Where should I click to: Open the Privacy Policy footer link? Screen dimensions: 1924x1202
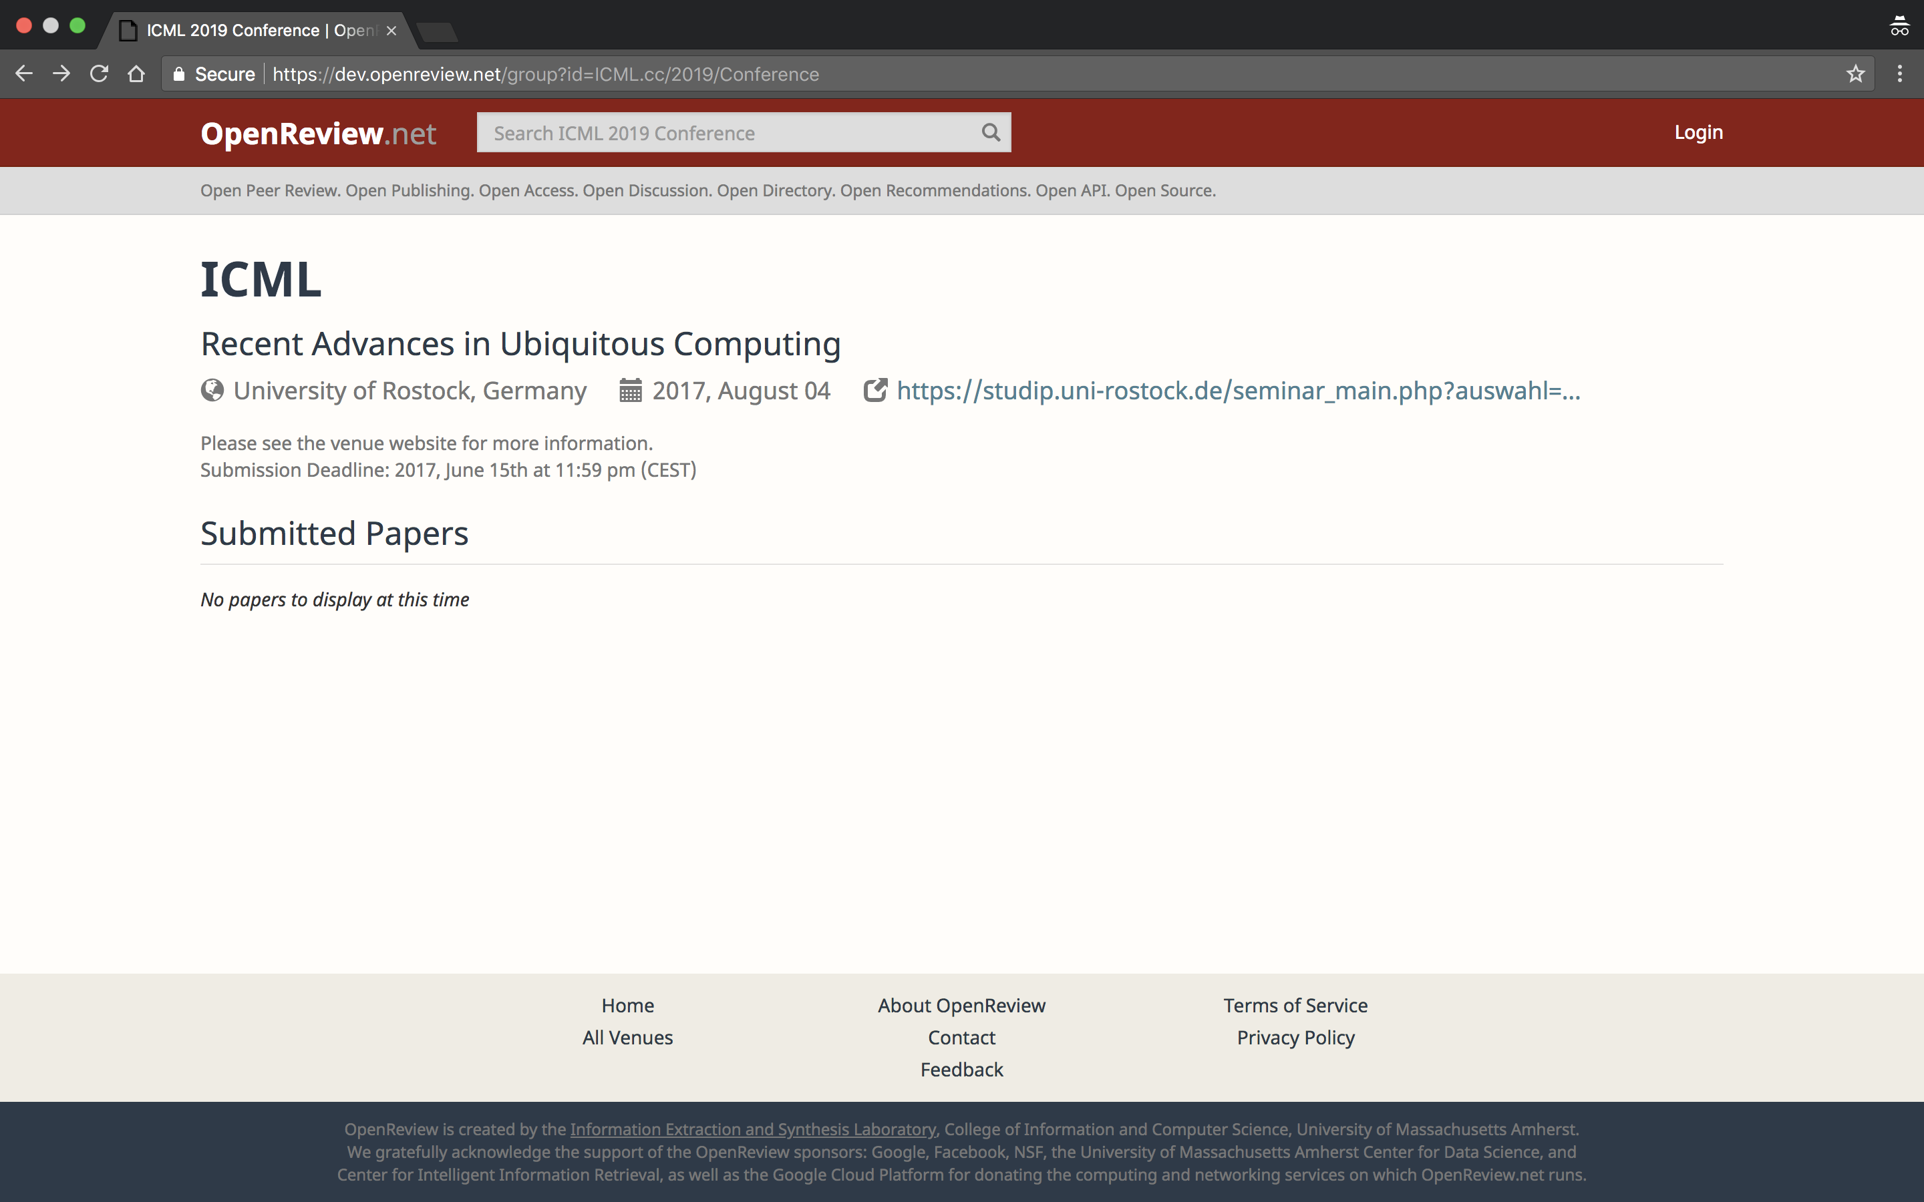[x=1295, y=1038]
